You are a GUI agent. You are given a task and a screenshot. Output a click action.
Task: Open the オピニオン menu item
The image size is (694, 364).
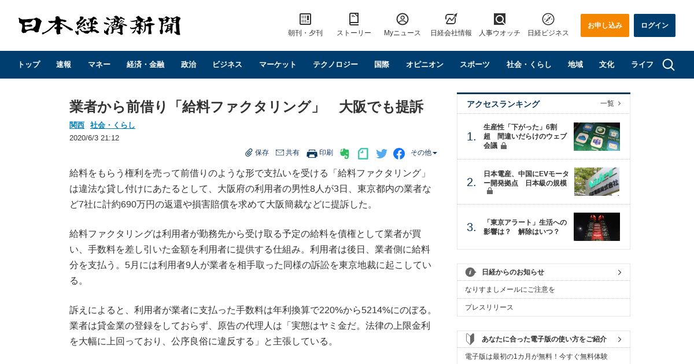coord(424,65)
